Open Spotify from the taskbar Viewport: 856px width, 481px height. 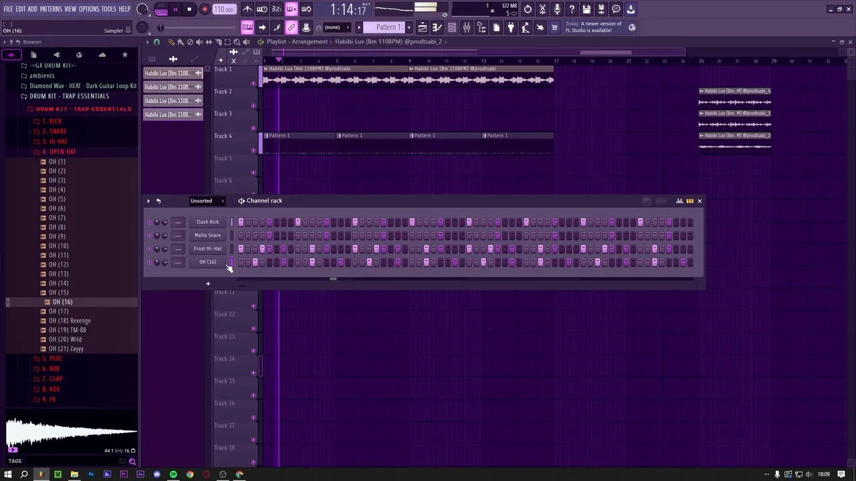[x=173, y=474]
